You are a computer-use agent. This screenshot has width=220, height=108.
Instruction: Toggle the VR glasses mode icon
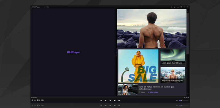(x=42, y=100)
